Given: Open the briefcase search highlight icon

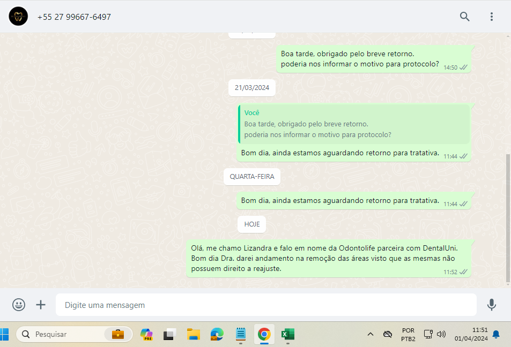Looking at the screenshot, I should (x=118, y=334).
